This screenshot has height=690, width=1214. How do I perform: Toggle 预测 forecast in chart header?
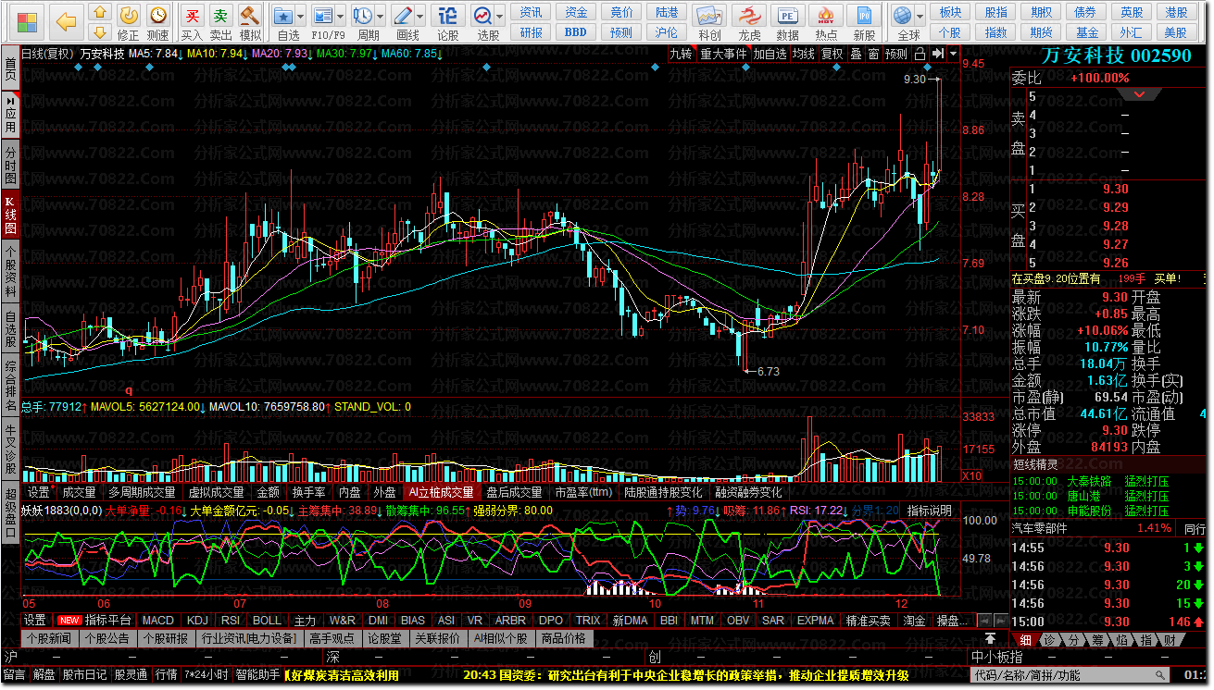click(896, 54)
